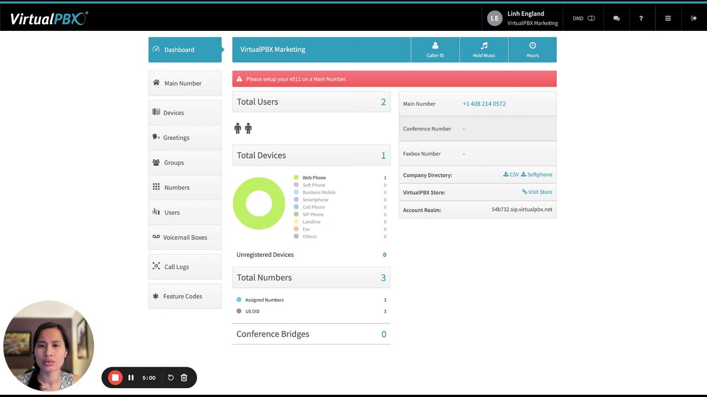Click the Caller ID button
The height and width of the screenshot is (397, 707).
435,50
